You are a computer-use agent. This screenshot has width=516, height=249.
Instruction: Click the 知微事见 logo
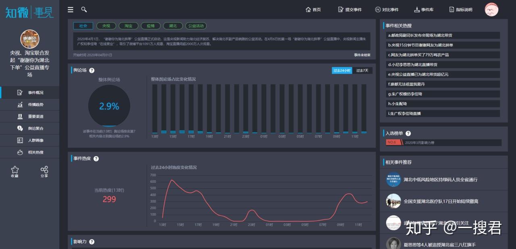click(29, 12)
